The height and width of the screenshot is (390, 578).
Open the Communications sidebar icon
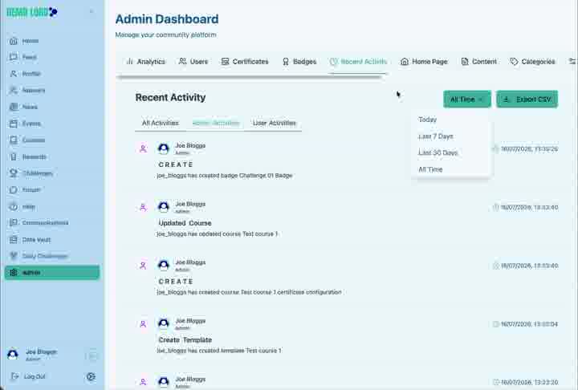tap(14, 222)
